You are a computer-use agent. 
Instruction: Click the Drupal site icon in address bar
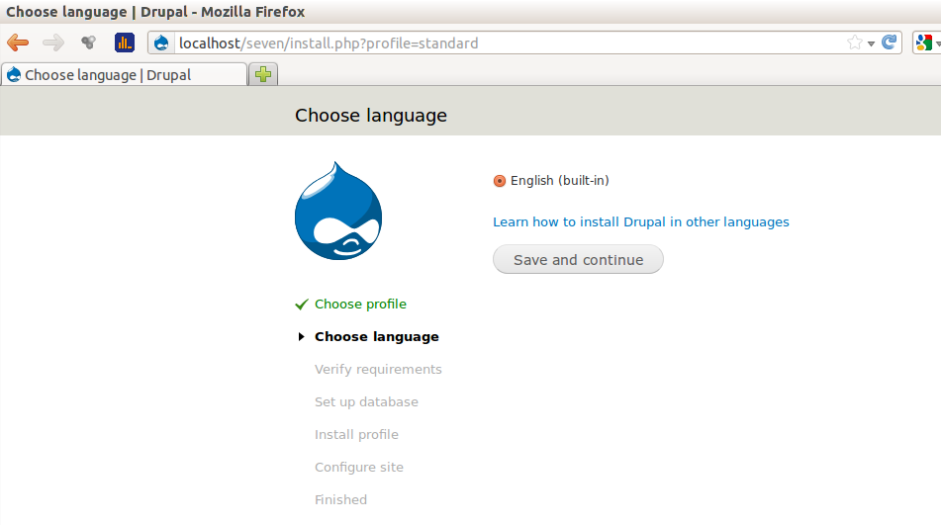pyautogui.click(x=162, y=44)
